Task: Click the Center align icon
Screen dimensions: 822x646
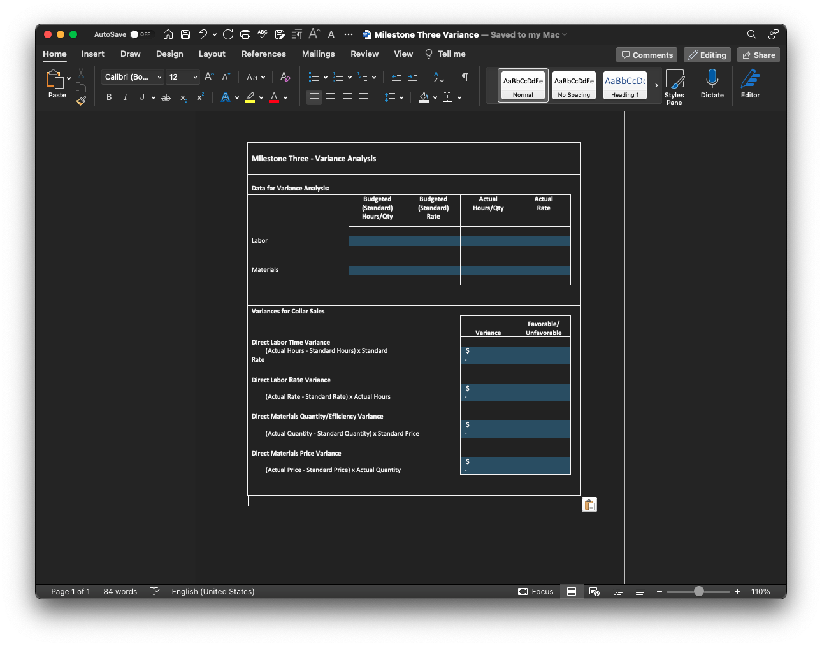Action: point(331,97)
